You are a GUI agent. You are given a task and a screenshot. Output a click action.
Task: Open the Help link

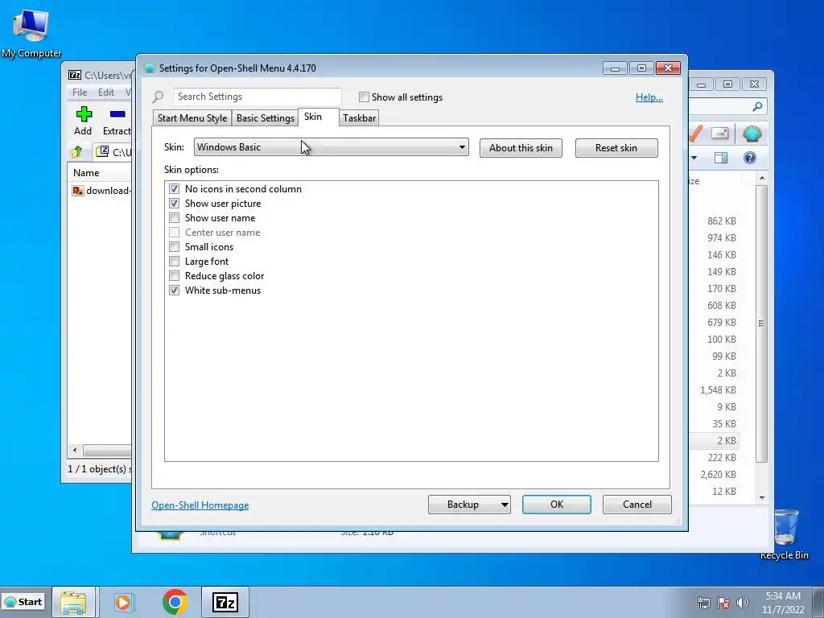(x=649, y=97)
